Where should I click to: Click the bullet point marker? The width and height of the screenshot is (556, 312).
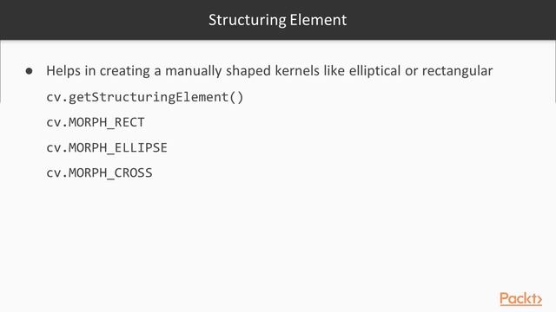pos(29,71)
